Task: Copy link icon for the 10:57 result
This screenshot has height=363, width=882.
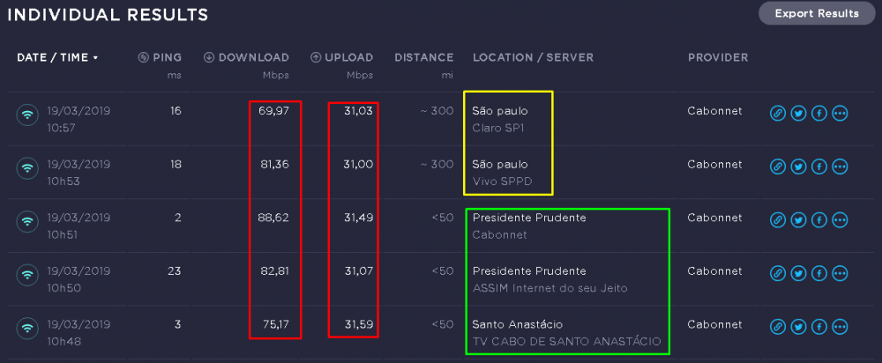Action: pyautogui.click(x=777, y=114)
